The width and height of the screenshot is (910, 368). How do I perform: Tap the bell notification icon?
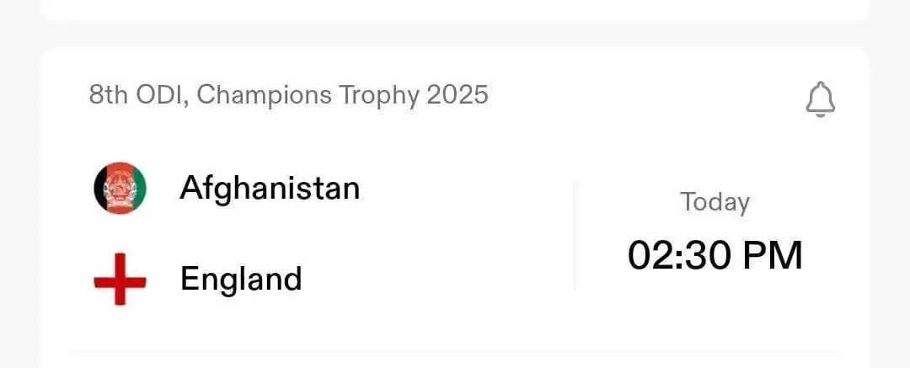click(820, 100)
